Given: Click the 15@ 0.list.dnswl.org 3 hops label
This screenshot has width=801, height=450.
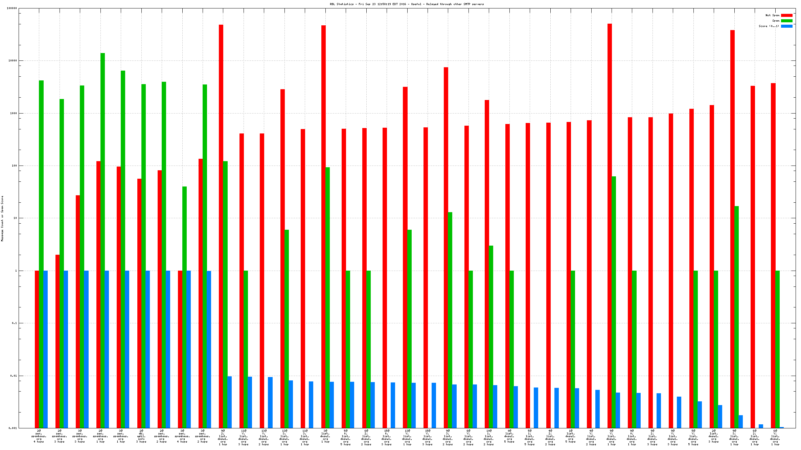Looking at the screenshot, I should [387, 437].
